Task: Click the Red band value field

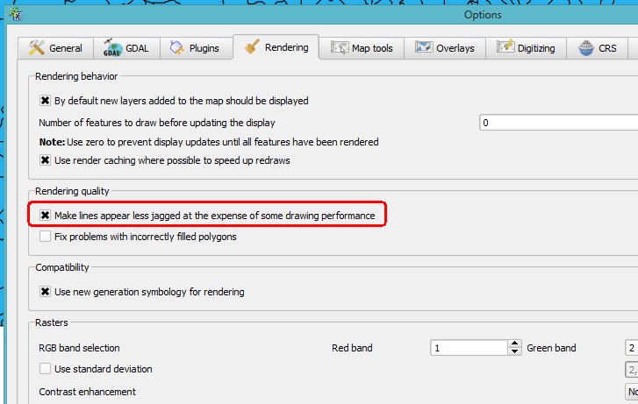Action: pos(470,348)
